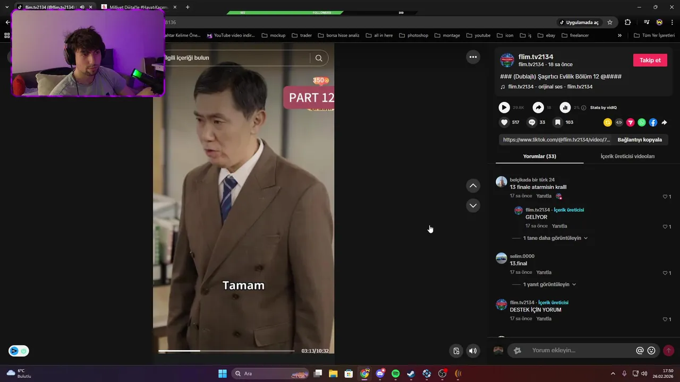
Task: Open more share options arrow
Action: pyautogui.click(x=664, y=122)
